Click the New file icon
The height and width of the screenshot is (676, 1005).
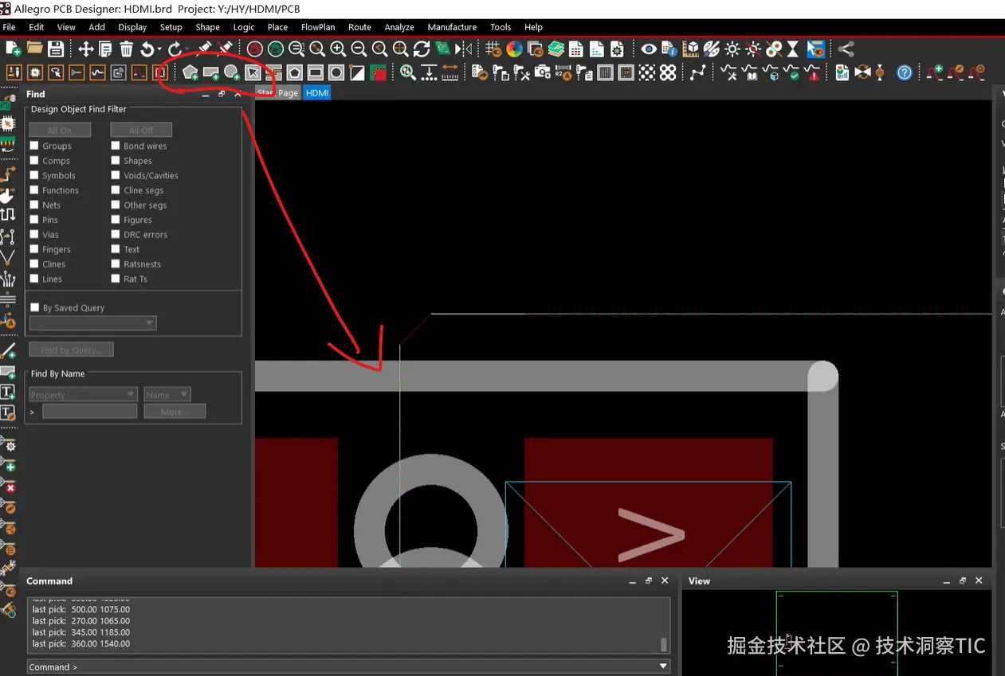[x=14, y=49]
